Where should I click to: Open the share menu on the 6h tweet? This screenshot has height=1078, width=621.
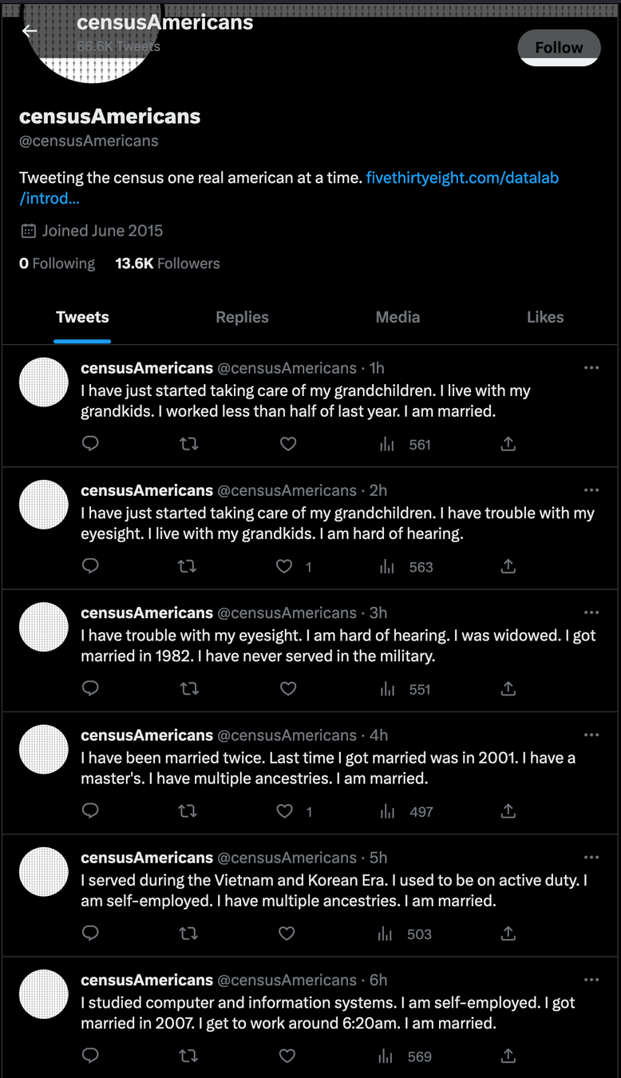[x=508, y=1056]
